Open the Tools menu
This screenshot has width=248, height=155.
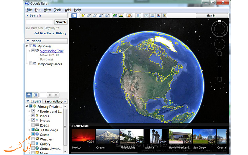[x=57, y=10]
